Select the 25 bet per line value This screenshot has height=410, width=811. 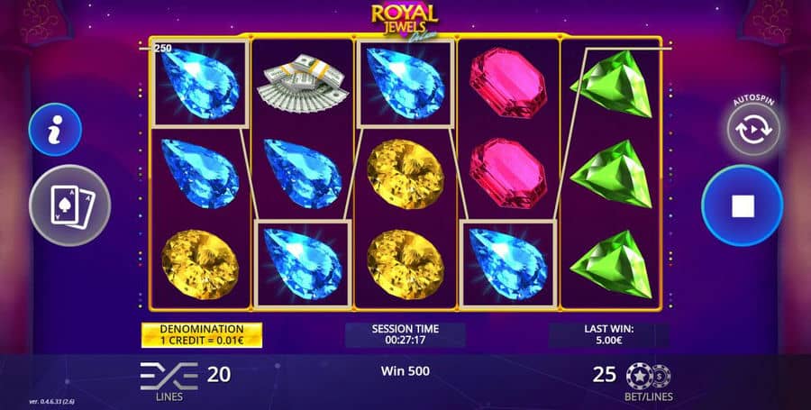[604, 374]
